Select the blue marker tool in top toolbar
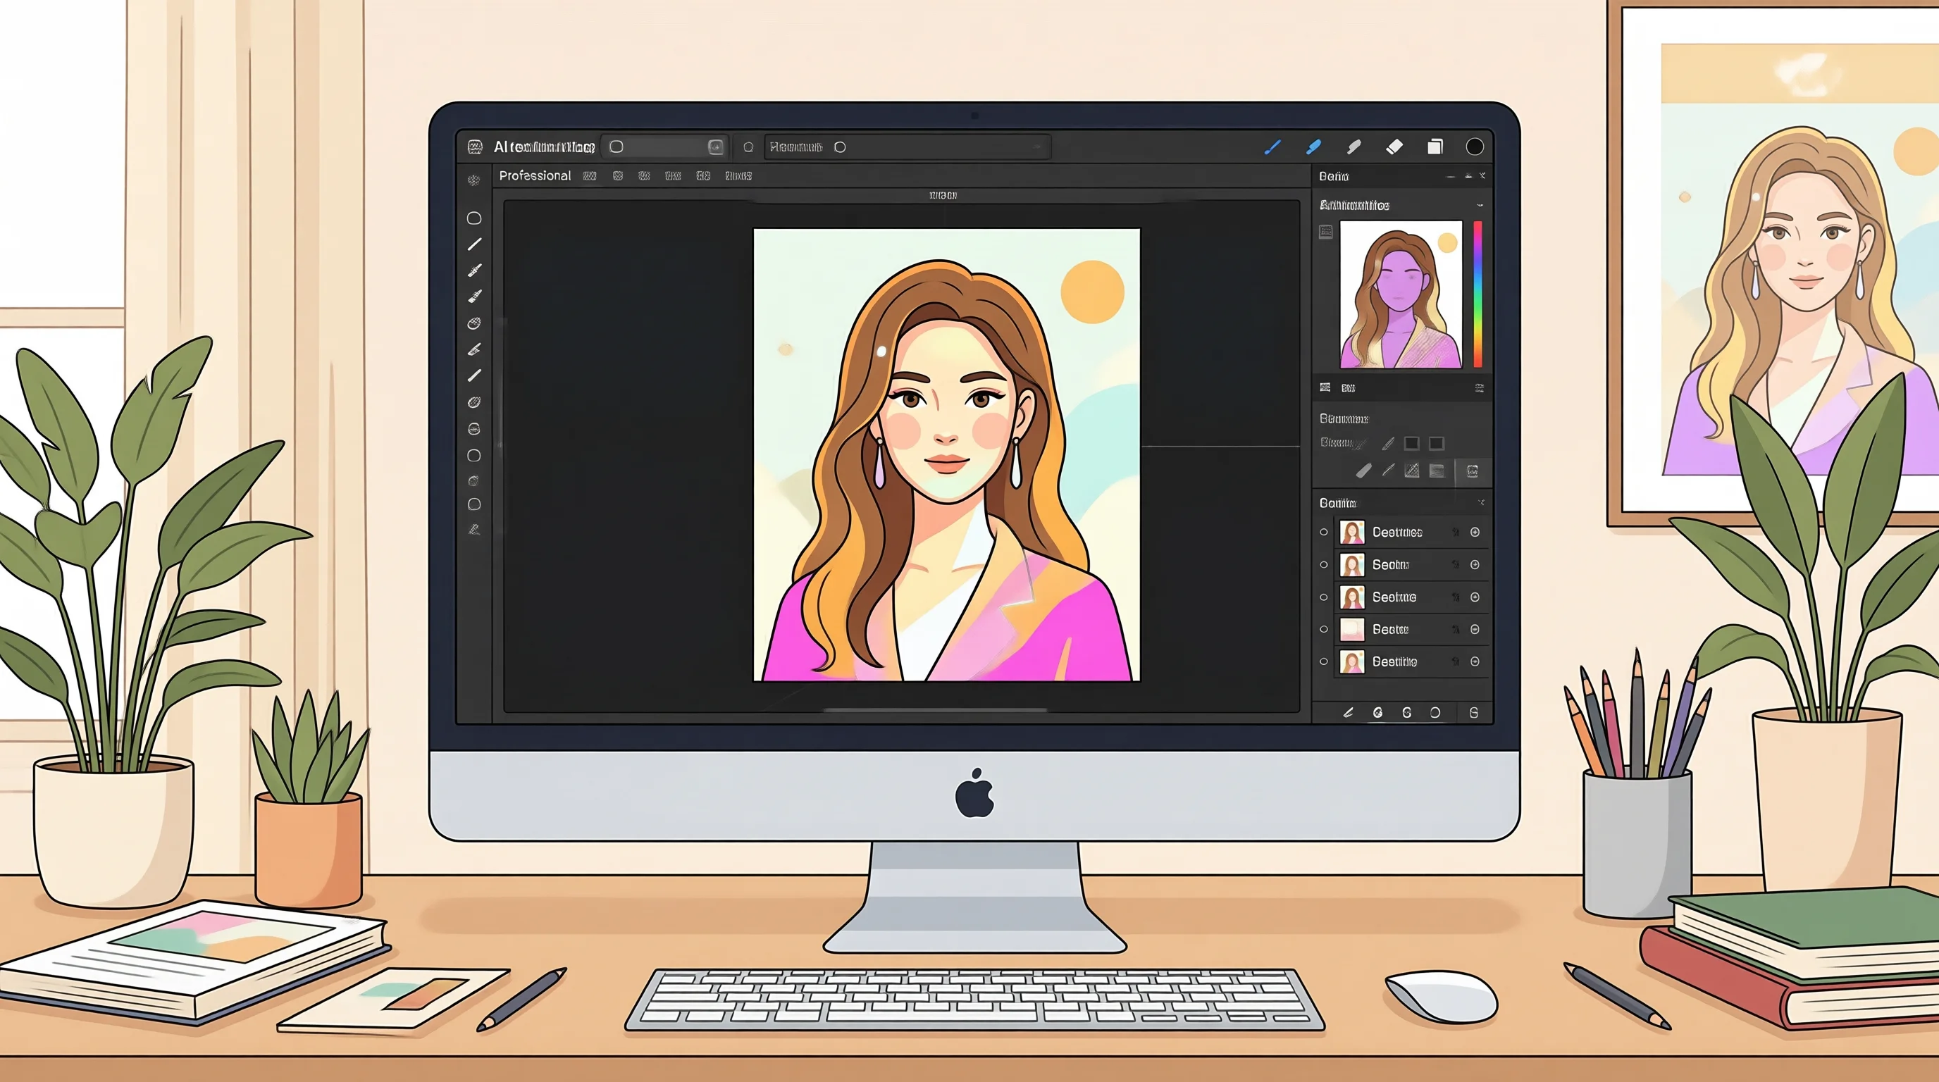The width and height of the screenshot is (1939, 1082). 1313,147
